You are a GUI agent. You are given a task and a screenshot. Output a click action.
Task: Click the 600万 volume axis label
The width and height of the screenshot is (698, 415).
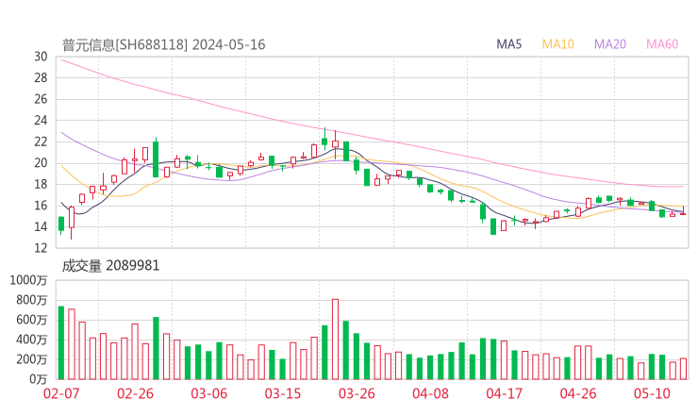coord(32,320)
